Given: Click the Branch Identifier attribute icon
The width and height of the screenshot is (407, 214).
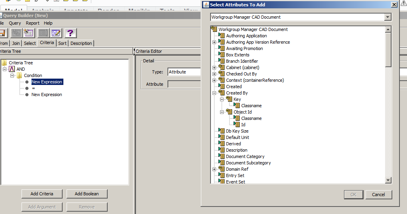Looking at the screenshot, I should pos(221,61).
